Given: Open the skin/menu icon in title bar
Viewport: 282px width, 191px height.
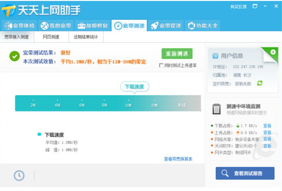Looking at the screenshot, I should [255, 6].
